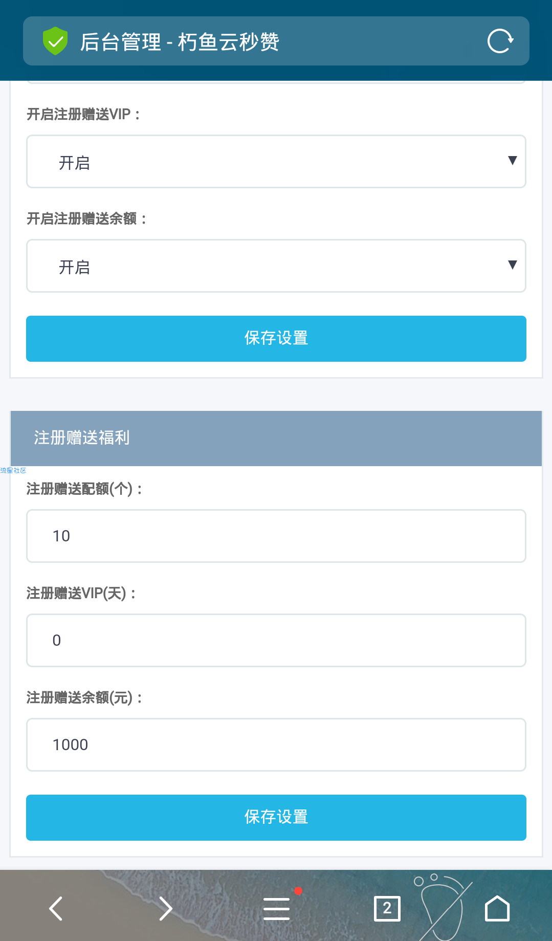Go forward with the browser forward arrow
This screenshot has height=941, width=552.
coord(166,909)
